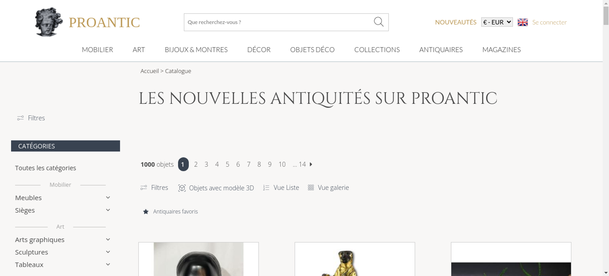The height and width of the screenshot is (276, 609).
Task: Click the vertical page scrollbar thumb
Action: tap(606, 15)
